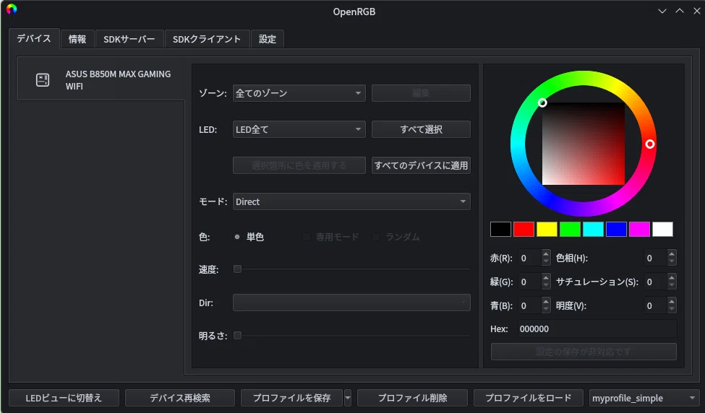Pick the cyan color swatch
The width and height of the screenshot is (705, 413).
593,230
